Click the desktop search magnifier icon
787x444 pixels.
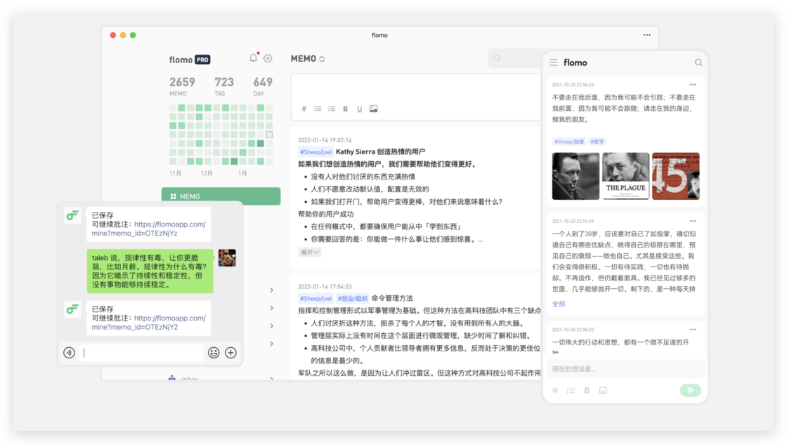(497, 58)
